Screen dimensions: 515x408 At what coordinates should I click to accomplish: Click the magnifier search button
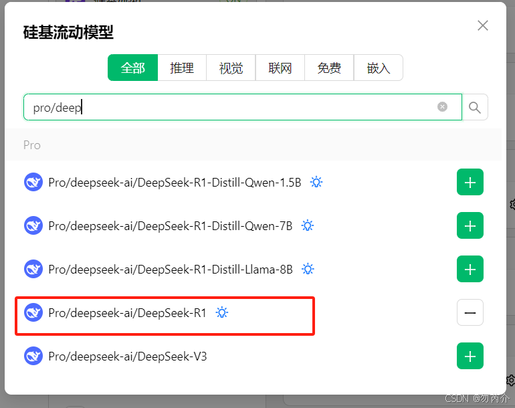475,107
